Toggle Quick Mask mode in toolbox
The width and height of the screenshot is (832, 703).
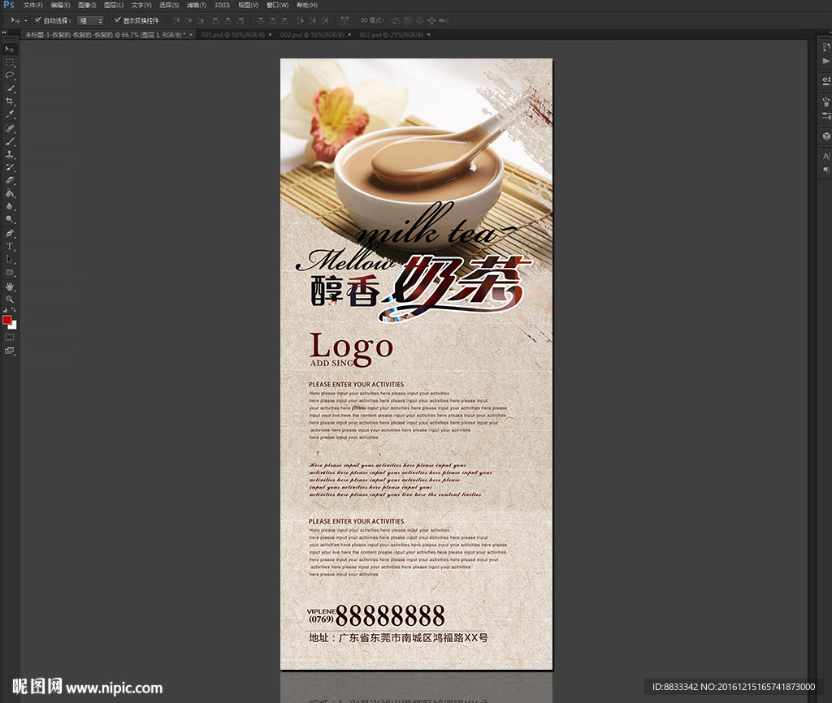[10, 337]
